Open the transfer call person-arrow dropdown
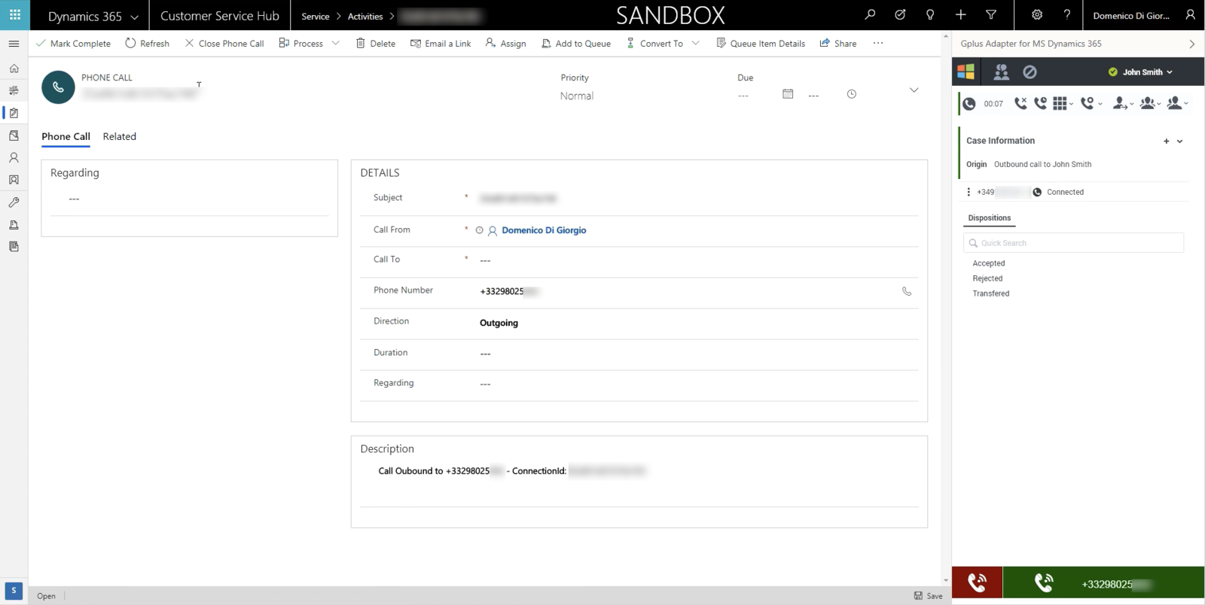 click(x=1123, y=103)
